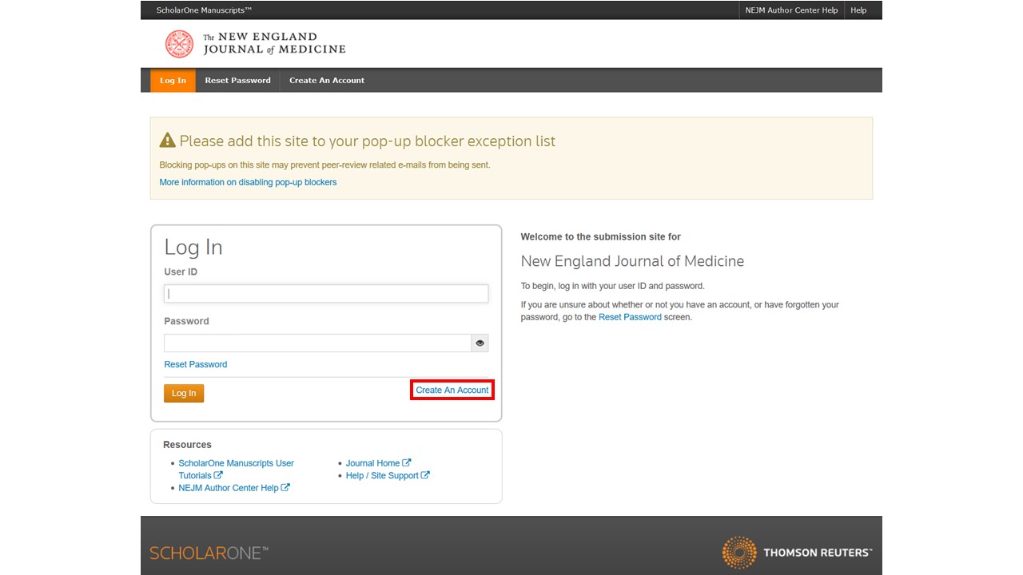Click external-link icon beside Help / Site Support
Screen dimensions: 1023x575
coord(425,475)
